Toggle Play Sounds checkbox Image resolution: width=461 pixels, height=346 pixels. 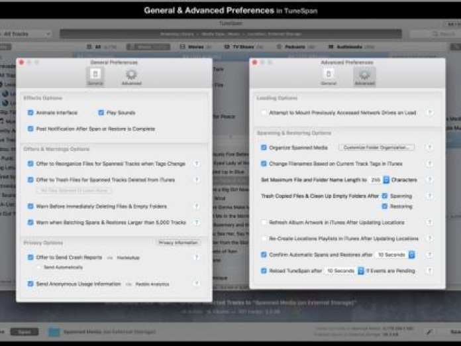click(x=101, y=113)
